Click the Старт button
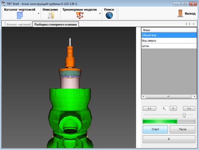 click(x=155, y=129)
